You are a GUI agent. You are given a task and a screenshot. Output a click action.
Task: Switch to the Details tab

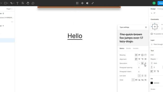click(x=128, y=48)
